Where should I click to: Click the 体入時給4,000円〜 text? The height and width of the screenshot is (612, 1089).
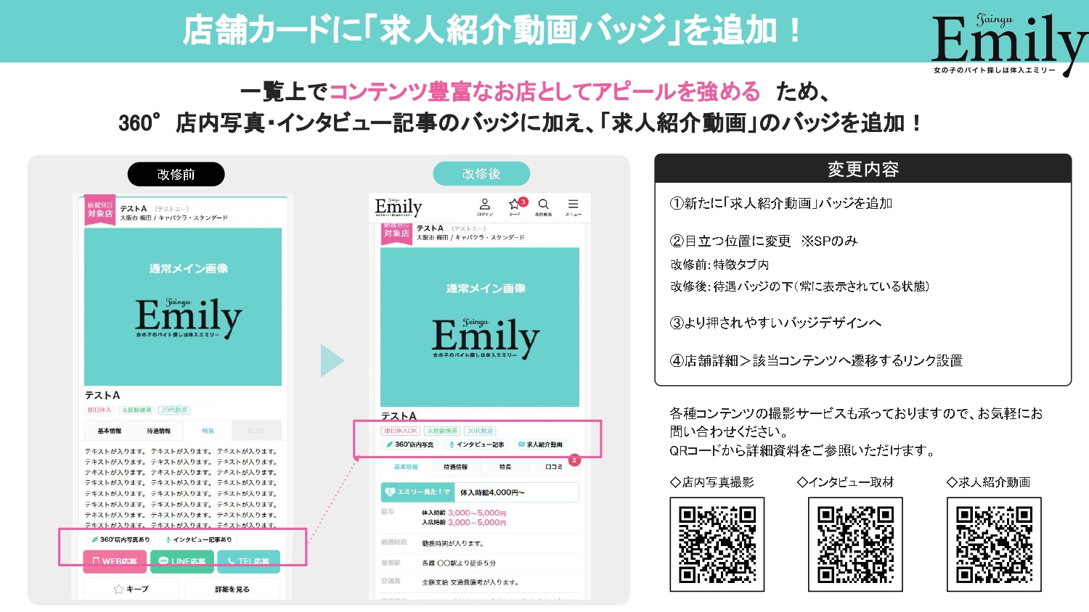(x=492, y=492)
